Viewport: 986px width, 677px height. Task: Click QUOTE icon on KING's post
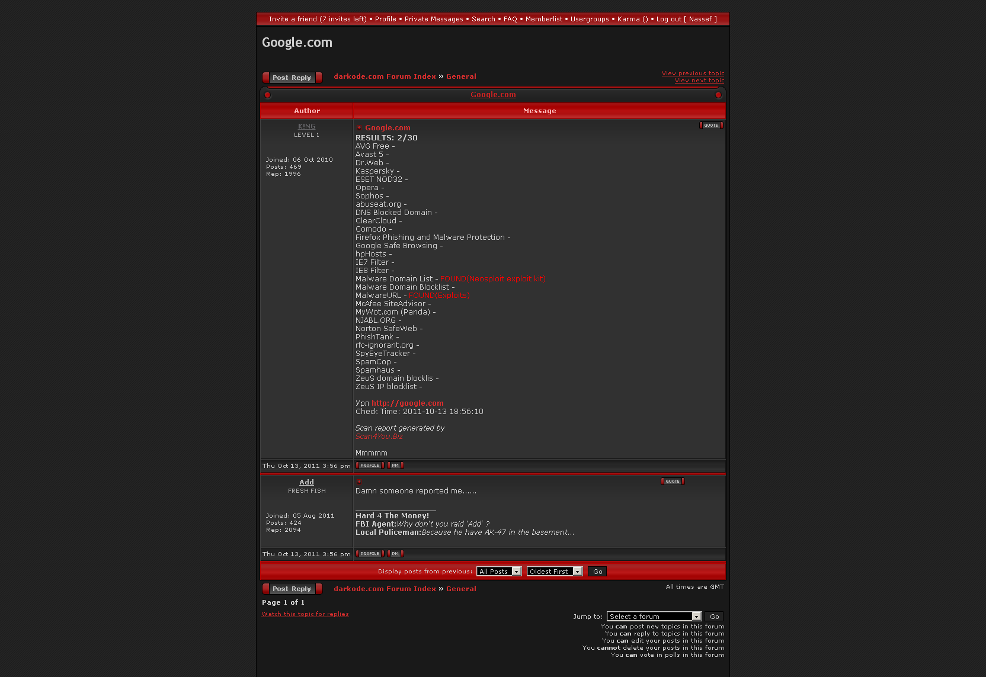(711, 126)
